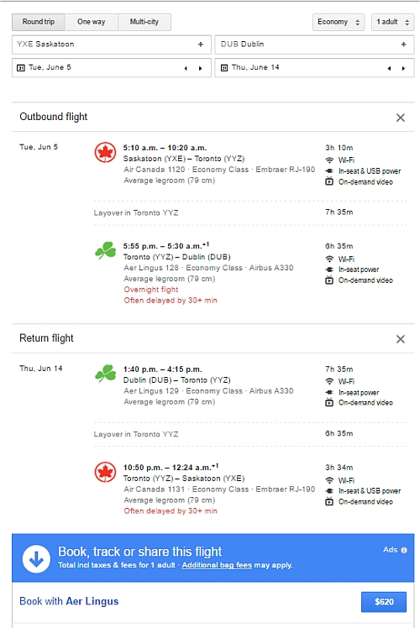This screenshot has height=628, width=420.
Task: Switch to One way trip type
Action: coord(92,22)
